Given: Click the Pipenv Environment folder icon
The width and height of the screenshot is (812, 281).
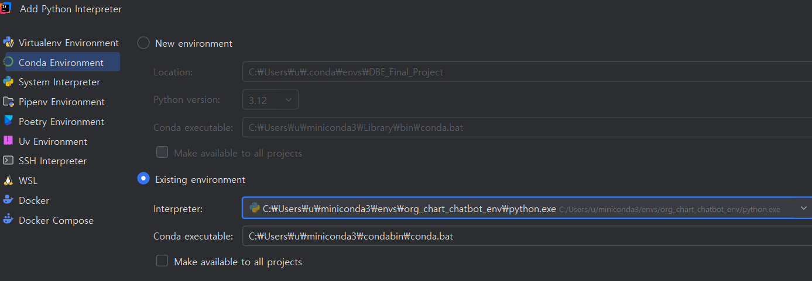Looking at the screenshot, I should pos(8,102).
